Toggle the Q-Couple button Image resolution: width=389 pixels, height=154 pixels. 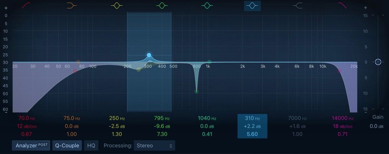pyautogui.click(x=67, y=145)
